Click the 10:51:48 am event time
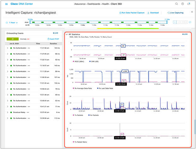This screenshot has width=196, height=149. coord(45,95)
